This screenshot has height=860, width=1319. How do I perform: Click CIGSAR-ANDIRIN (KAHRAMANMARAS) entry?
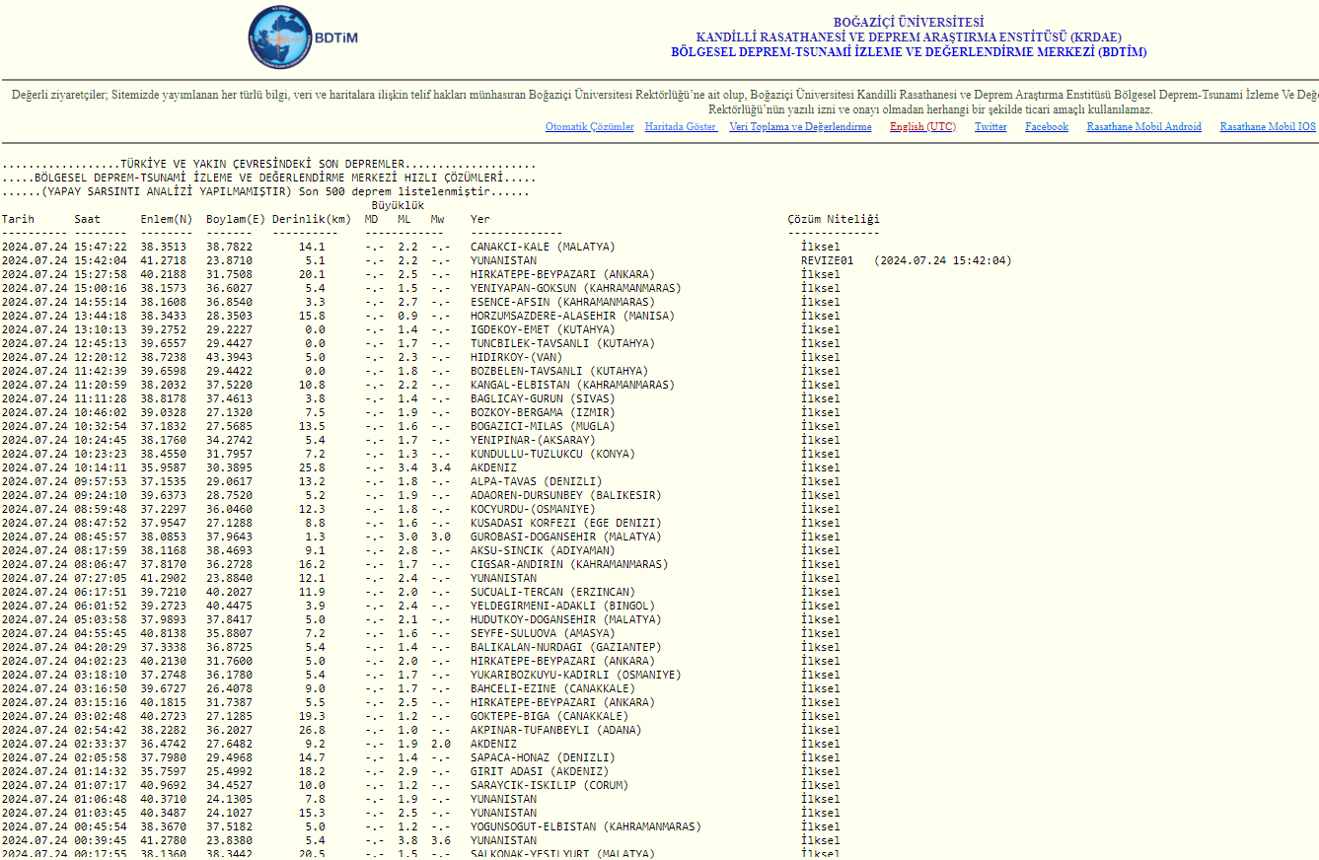click(569, 564)
